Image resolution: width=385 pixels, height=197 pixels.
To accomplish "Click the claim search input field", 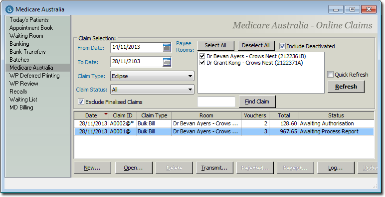I will pos(216,101).
